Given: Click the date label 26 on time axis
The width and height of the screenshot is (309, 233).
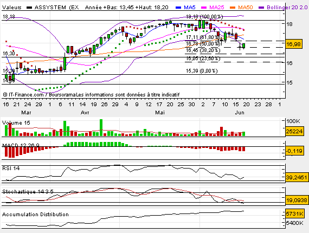Looking at the screenshot, I should (x=104, y=105).
